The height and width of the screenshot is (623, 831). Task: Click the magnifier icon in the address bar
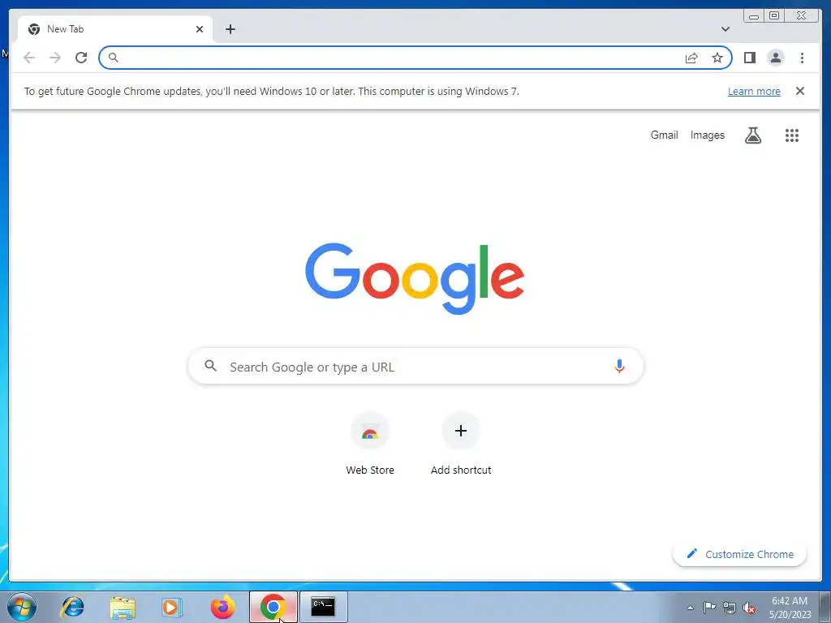(114, 58)
